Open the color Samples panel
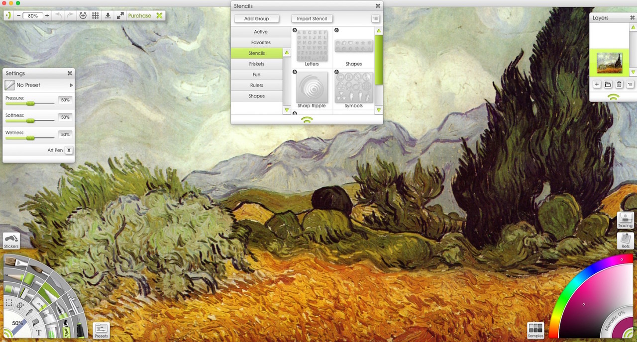 535,331
